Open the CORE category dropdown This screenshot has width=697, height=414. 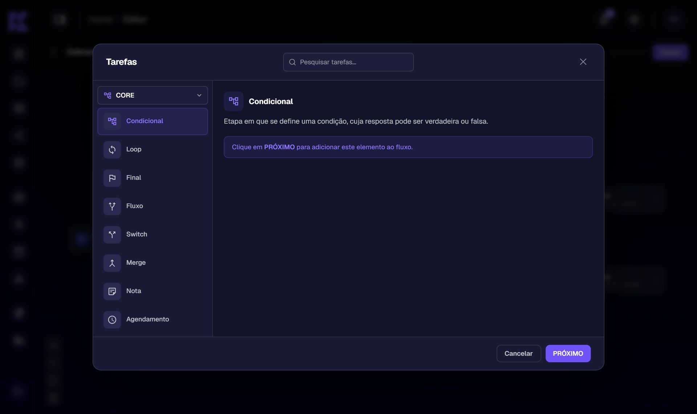click(152, 95)
